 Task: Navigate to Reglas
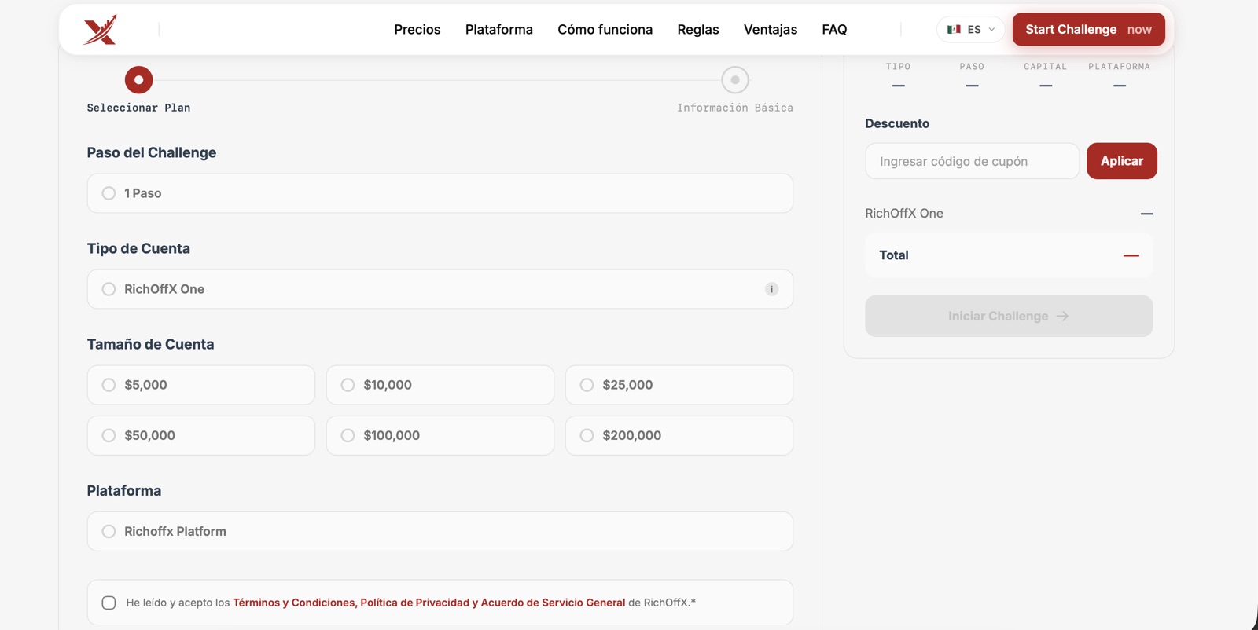tap(698, 30)
